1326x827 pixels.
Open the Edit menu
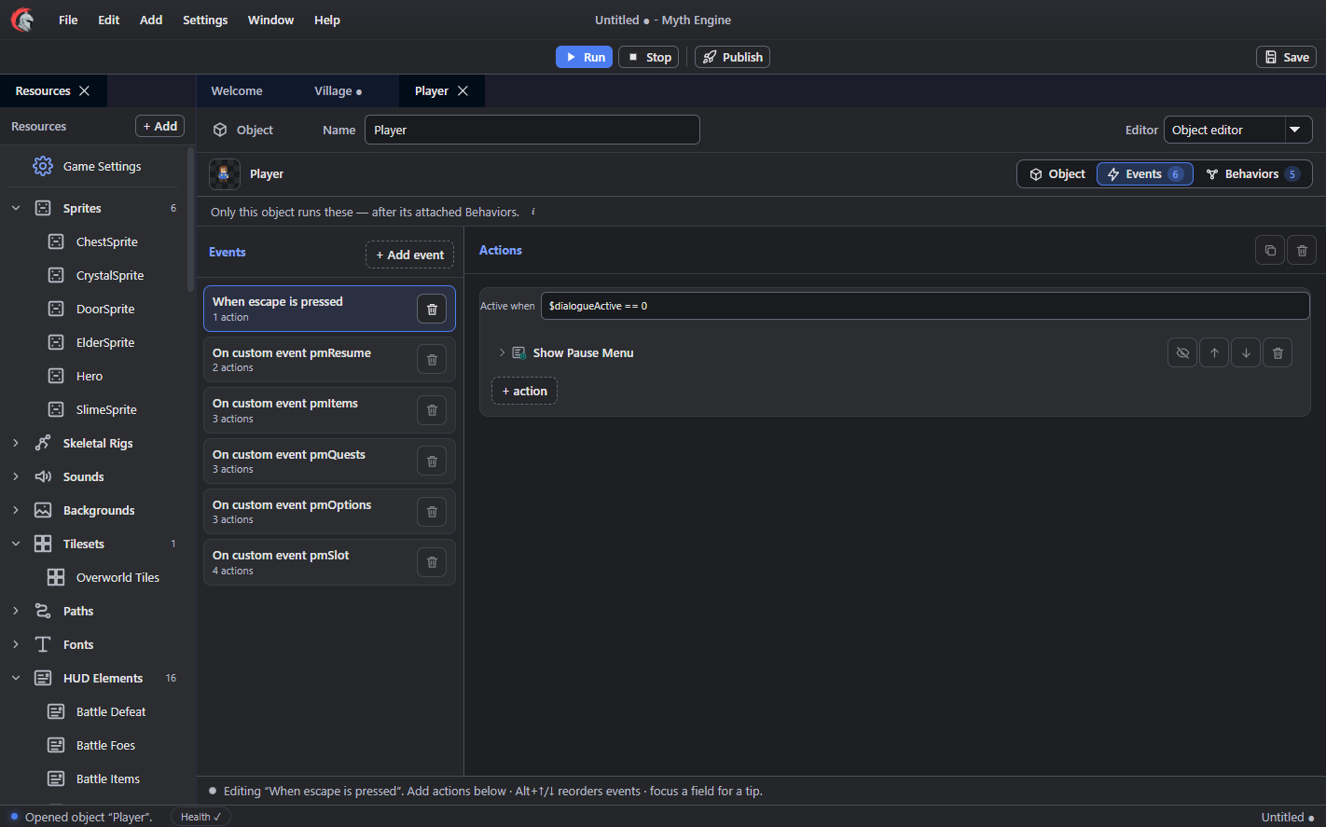coord(109,20)
